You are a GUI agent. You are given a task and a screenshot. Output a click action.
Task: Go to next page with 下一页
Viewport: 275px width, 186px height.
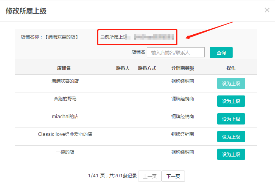[173, 176]
